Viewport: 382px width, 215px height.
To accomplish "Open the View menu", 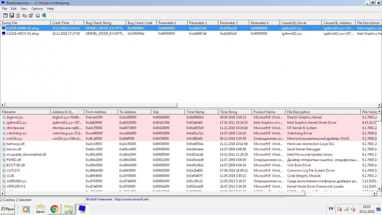I will 24,9.
